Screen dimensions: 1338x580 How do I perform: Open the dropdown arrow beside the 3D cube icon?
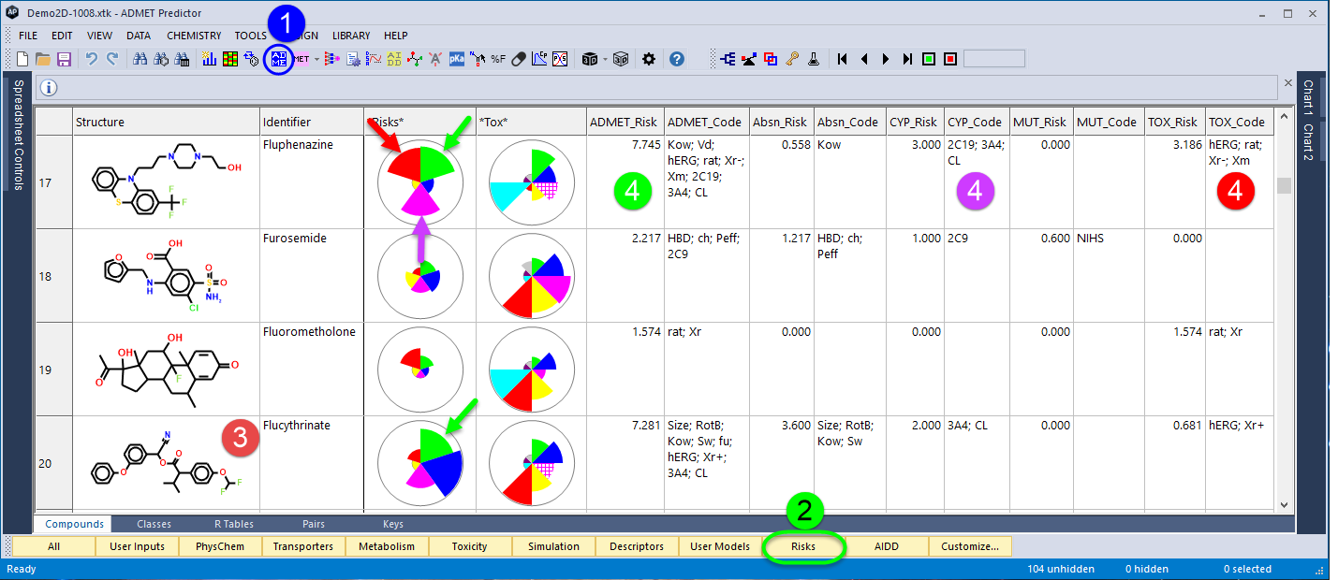(605, 59)
